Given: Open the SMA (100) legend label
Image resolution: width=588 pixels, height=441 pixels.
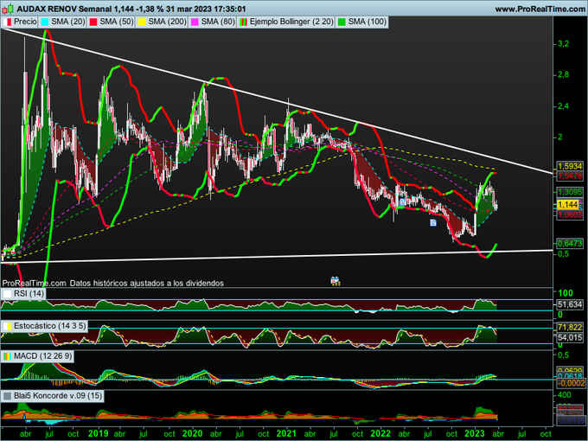Looking at the screenshot, I should coord(367,22).
